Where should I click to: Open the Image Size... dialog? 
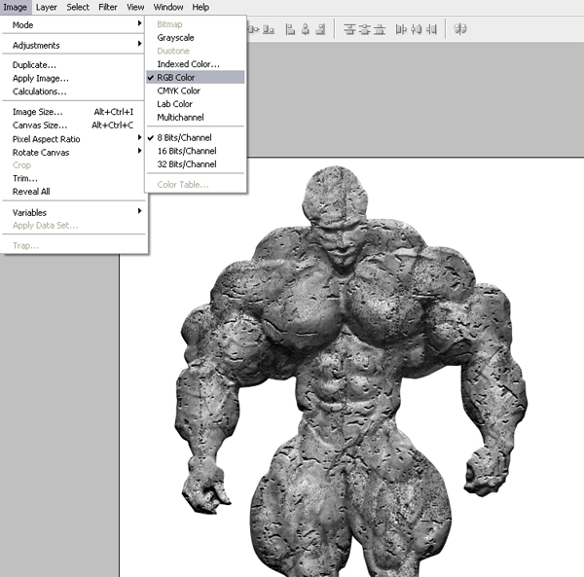[74, 112]
